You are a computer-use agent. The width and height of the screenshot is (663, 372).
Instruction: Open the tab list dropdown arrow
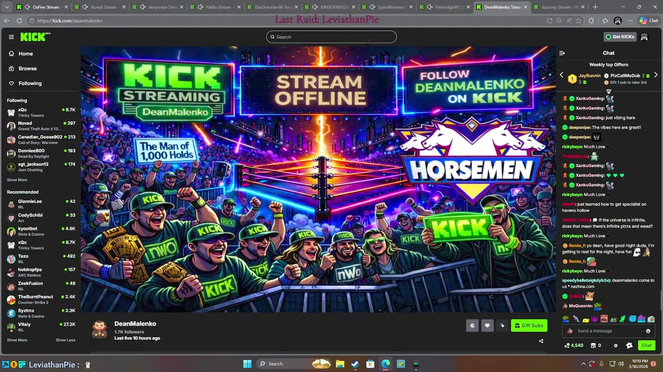pyautogui.click(x=7, y=7)
